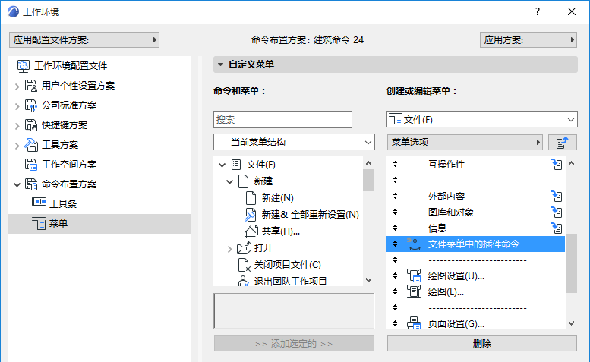Screen dimensions: 590x362
Task: Click the 绘图设置(U)... icon
Action: point(414,275)
